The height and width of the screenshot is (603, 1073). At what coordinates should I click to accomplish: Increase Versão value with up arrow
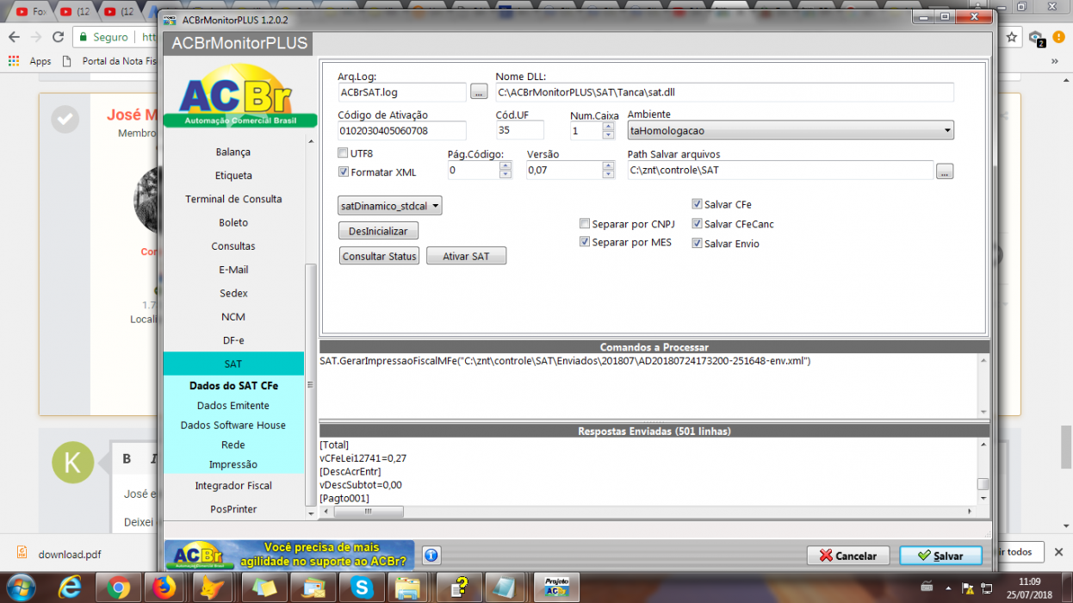[608, 166]
